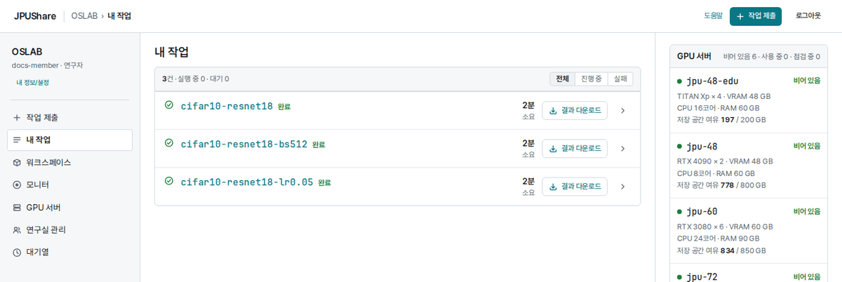The height and width of the screenshot is (282, 842).
Task: Expand cifar10-resnet18-lr0.05 row with its chevron
Action: tap(622, 187)
